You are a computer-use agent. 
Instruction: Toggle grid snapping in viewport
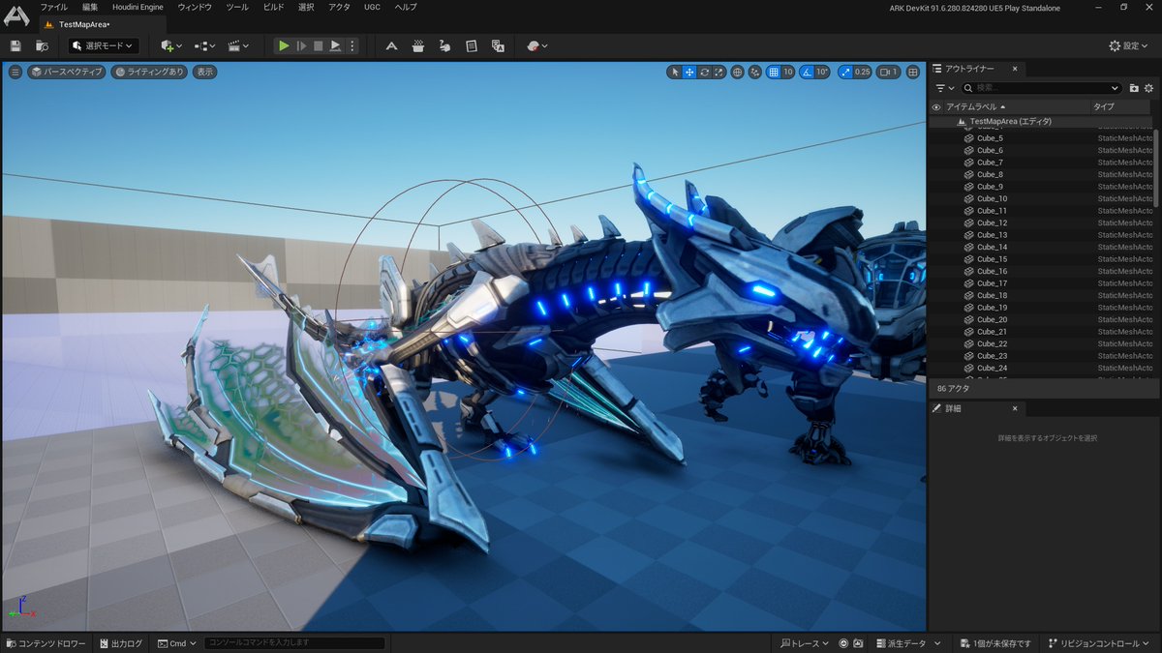tap(773, 72)
